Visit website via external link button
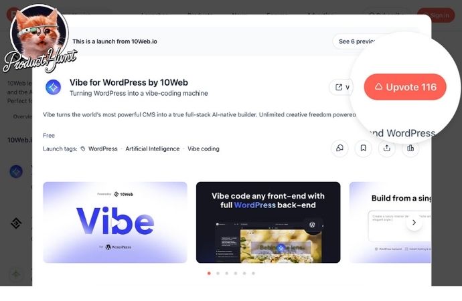Screen dimensions: 462x301 341,88
